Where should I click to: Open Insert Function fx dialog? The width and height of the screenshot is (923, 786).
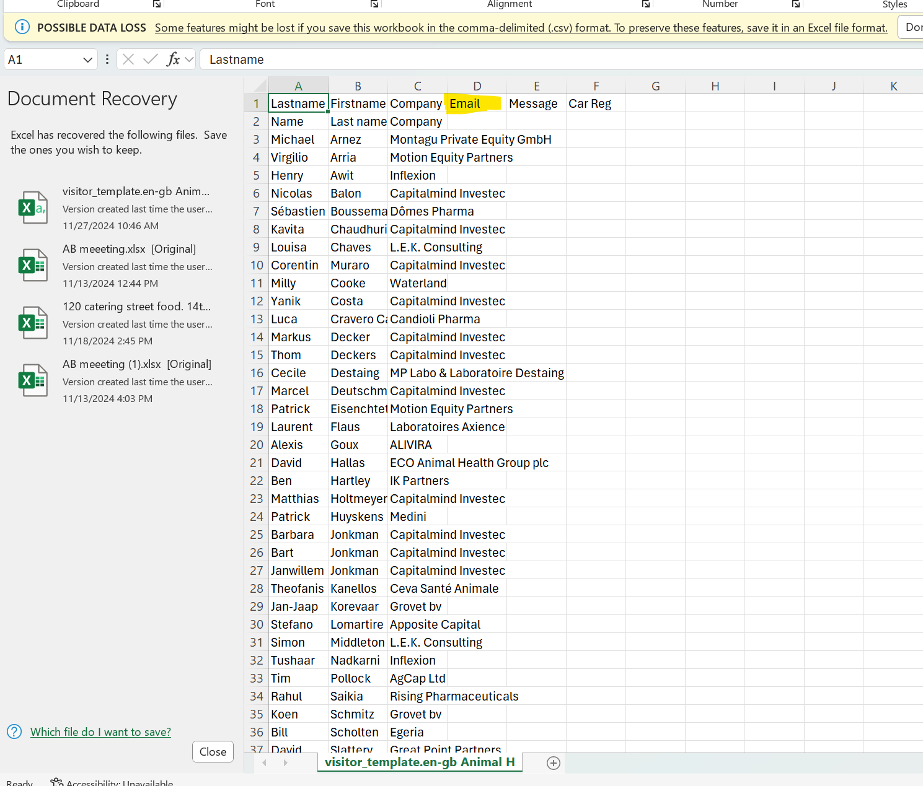pos(173,59)
